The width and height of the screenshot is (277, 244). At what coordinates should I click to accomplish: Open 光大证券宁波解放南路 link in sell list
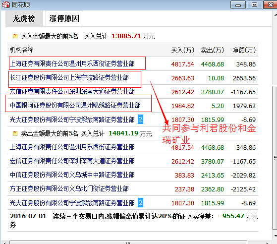click(72, 203)
